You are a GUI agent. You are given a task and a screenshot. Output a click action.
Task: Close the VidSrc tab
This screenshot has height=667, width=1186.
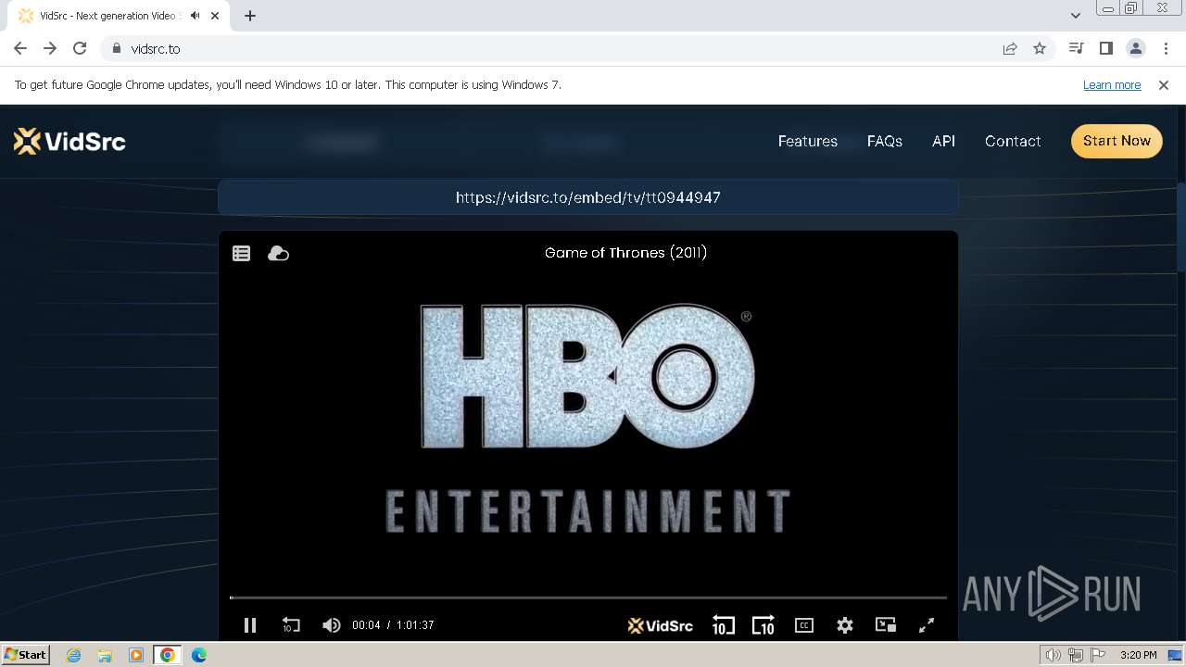point(216,16)
